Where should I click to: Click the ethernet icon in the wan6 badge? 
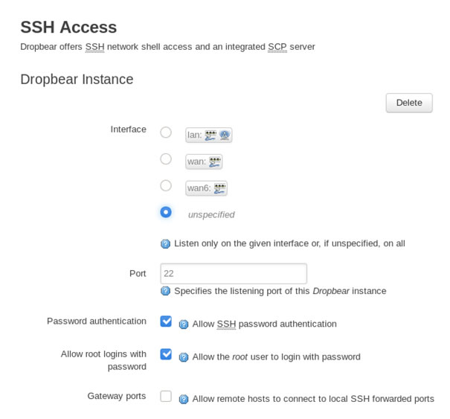(x=219, y=188)
